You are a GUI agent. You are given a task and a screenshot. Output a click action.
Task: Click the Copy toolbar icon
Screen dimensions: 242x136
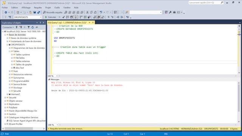pyautogui.click(x=92, y=12)
